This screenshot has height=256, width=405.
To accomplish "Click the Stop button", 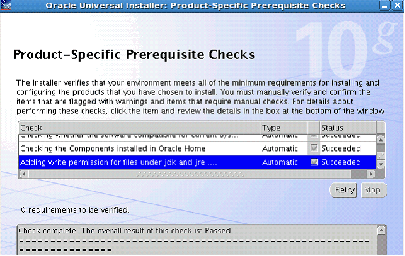I will (374, 190).
